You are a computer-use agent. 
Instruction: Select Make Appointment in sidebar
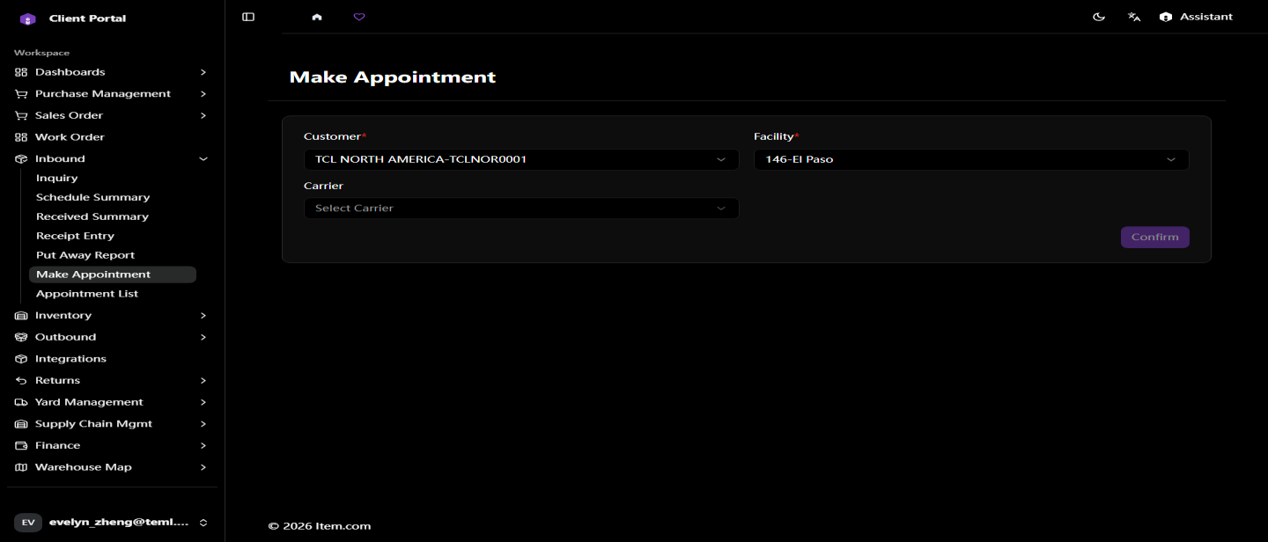(113, 275)
